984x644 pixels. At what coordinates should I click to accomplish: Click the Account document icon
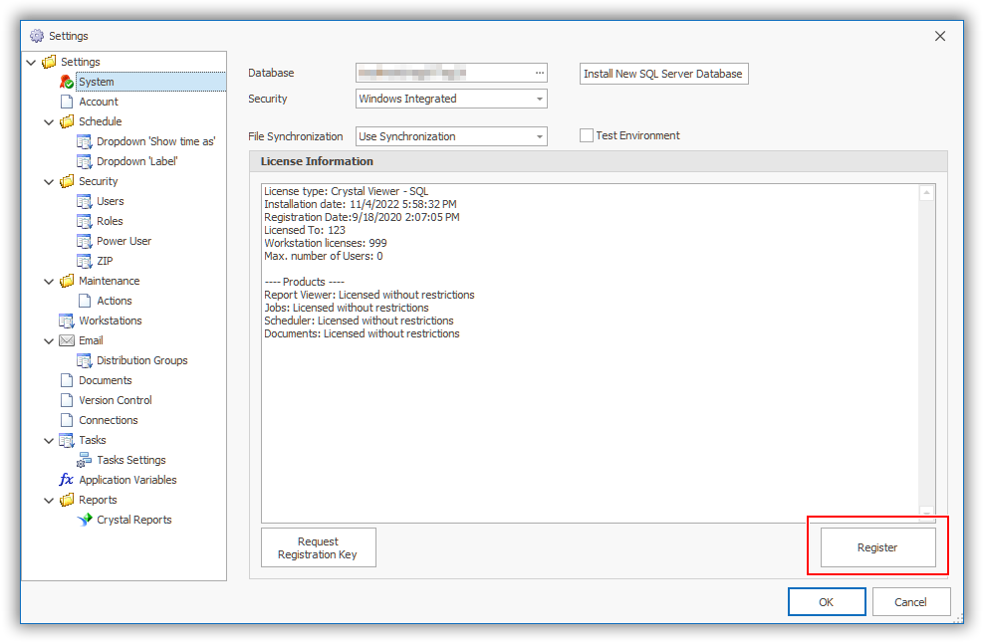67,102
